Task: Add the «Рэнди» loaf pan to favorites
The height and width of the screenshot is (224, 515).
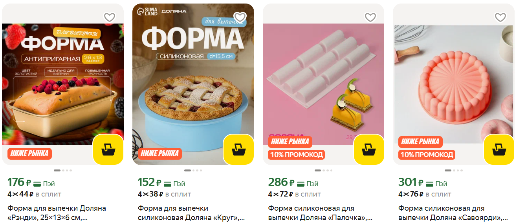Action: pos(110,17)
